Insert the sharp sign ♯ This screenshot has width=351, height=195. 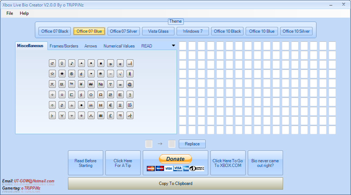(81, 95)
